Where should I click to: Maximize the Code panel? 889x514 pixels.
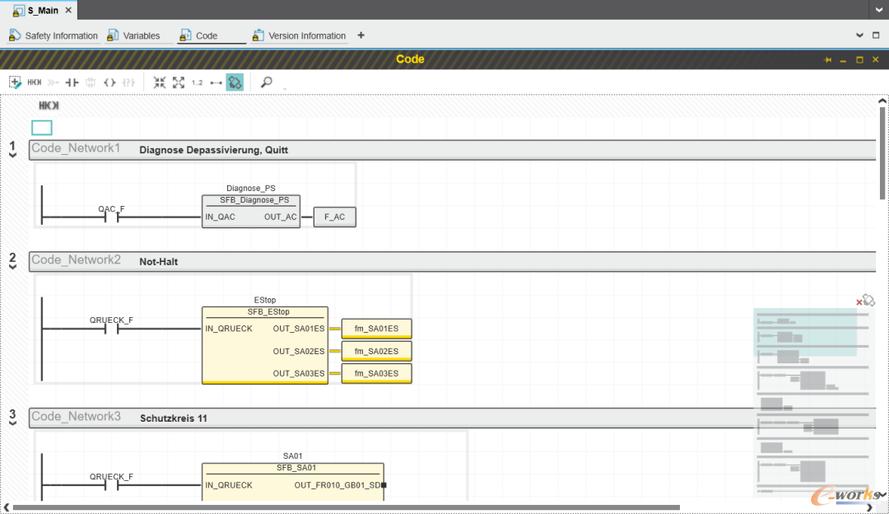pyautogui.click(x=859, y=59)
